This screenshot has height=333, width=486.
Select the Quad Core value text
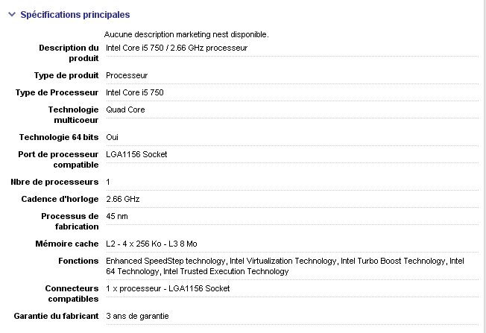coord(125,110)
